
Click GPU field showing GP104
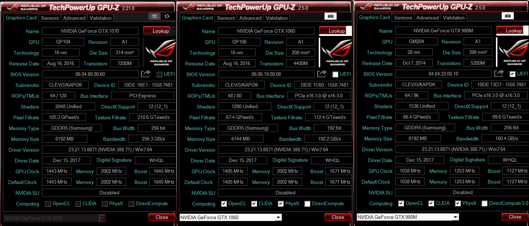pyautogui.click(x=63, y=42)
